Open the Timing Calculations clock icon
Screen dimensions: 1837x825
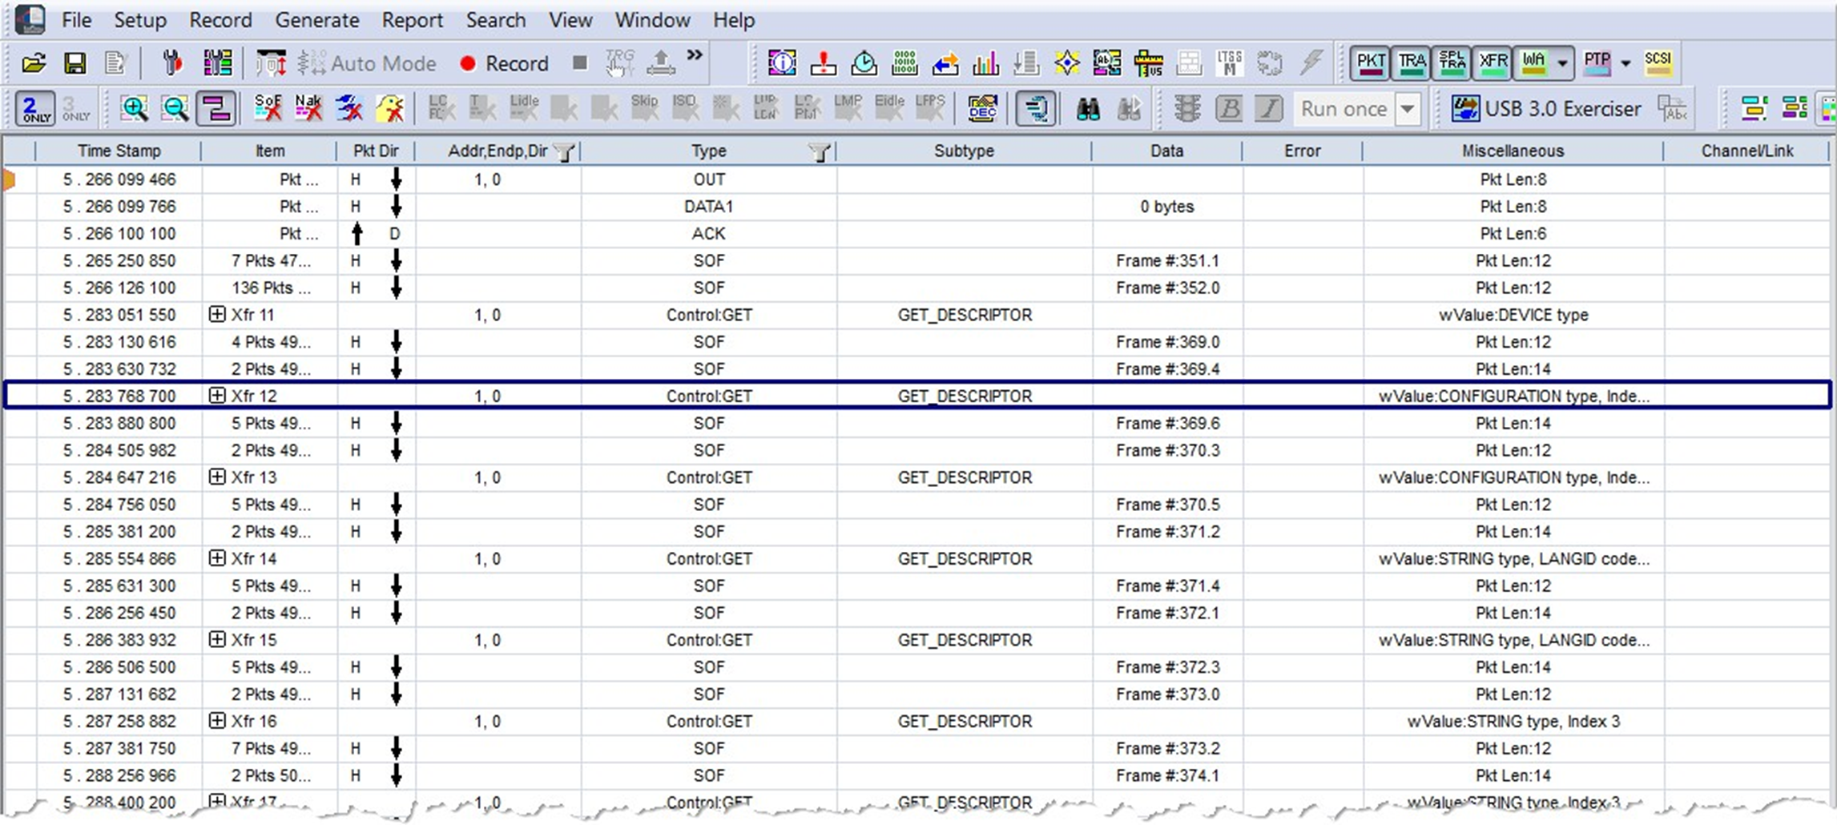point(864,62)
